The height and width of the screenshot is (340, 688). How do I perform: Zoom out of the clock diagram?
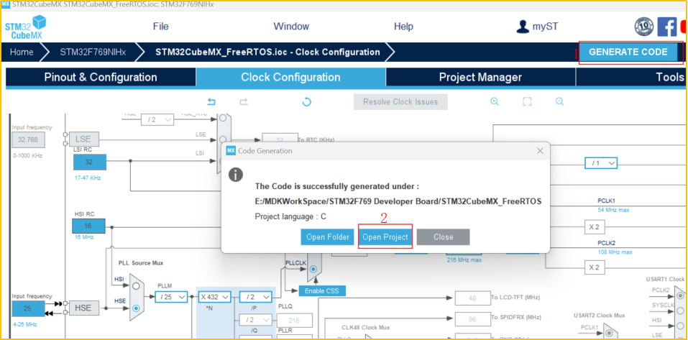(559, 102)
